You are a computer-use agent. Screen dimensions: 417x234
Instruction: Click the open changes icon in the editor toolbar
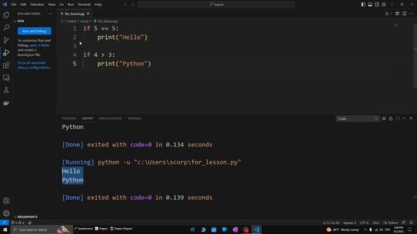pyautogui.click(x=397, y=14)
